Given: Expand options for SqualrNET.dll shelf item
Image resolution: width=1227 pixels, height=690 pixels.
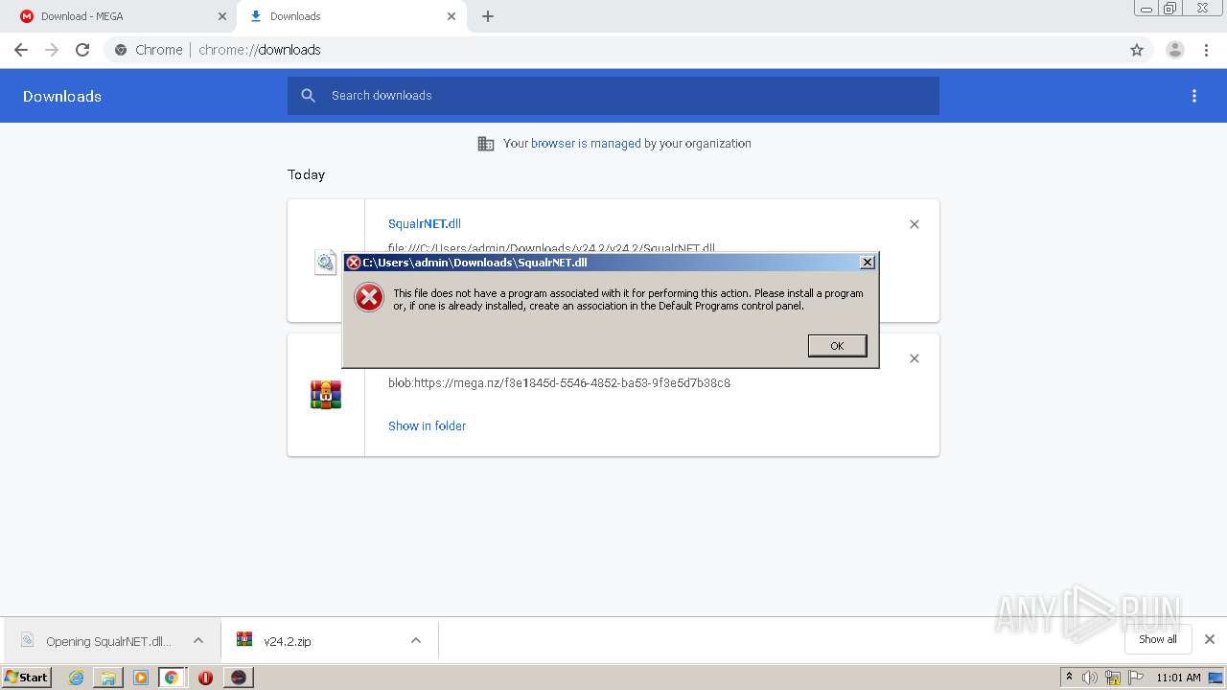Looking at the screenshot, I should (x=198, y=640).
